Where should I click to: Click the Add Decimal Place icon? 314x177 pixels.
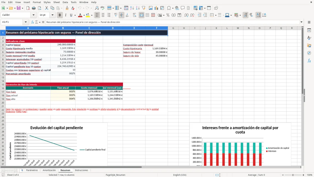[186, 15]
